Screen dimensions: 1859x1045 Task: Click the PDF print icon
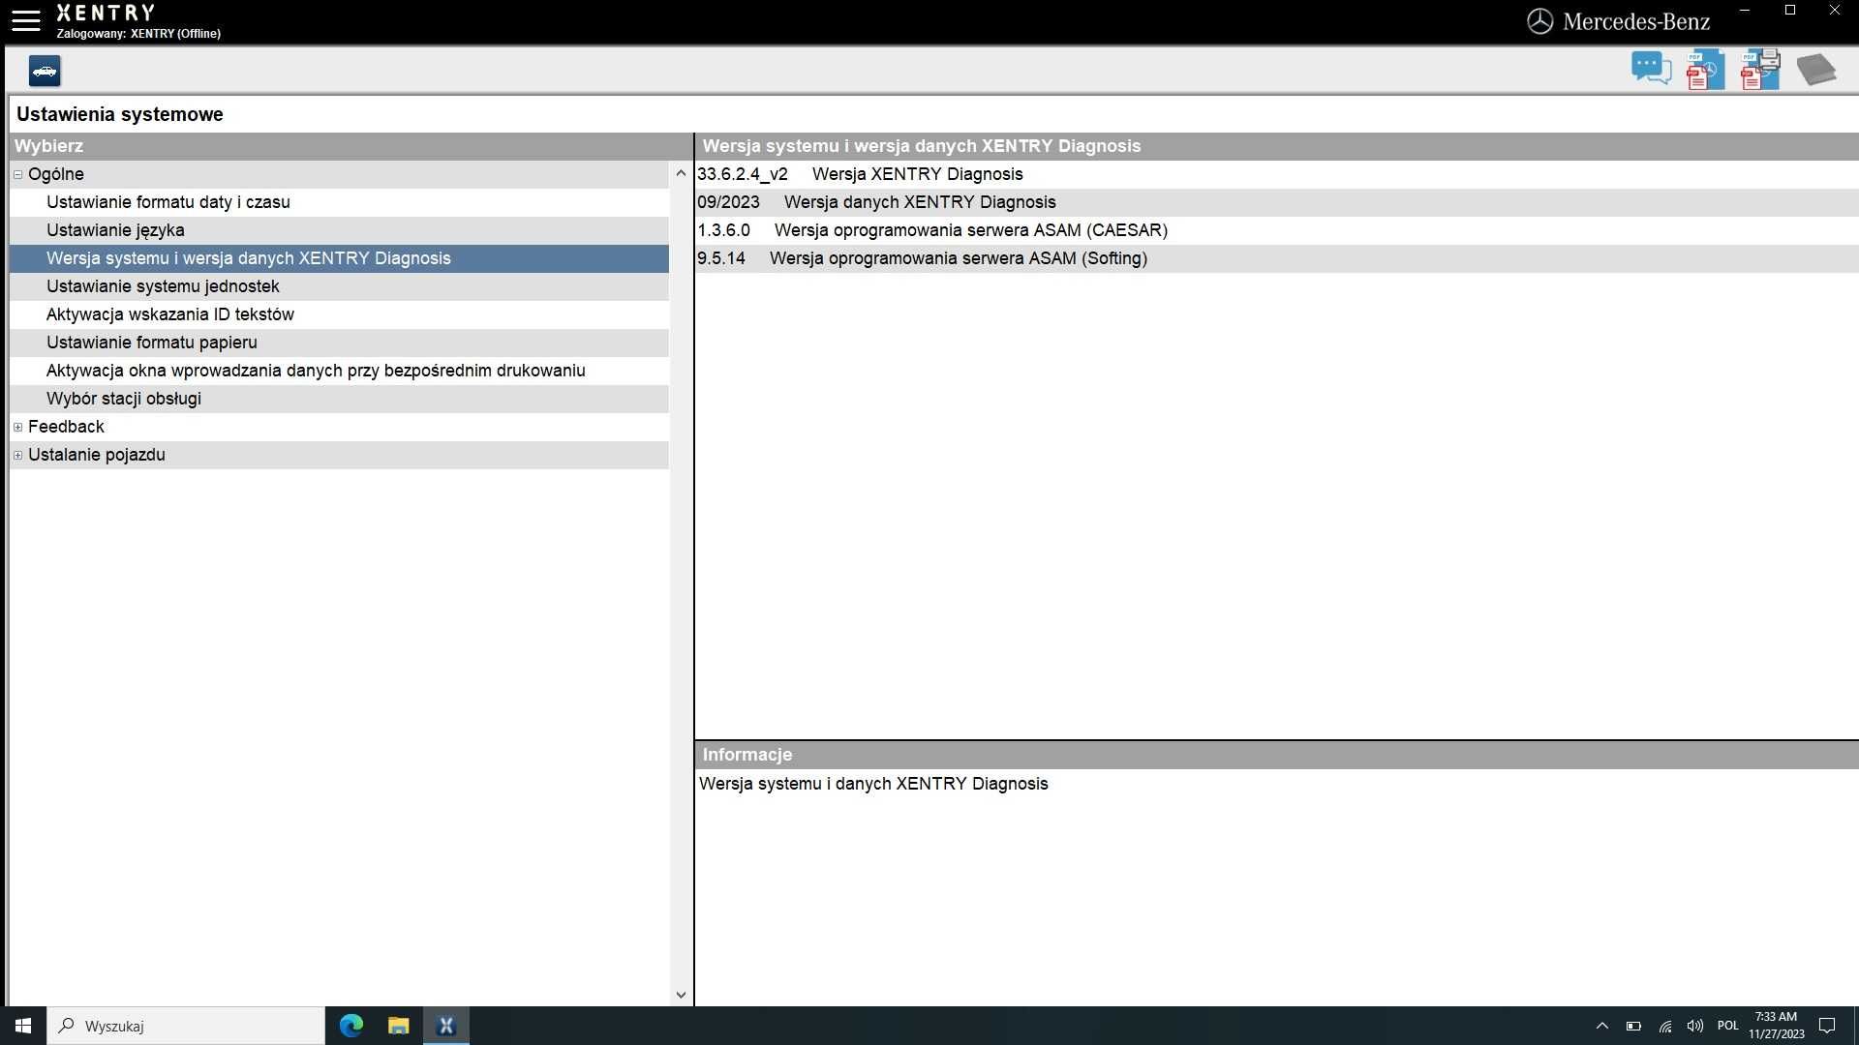1760,70
